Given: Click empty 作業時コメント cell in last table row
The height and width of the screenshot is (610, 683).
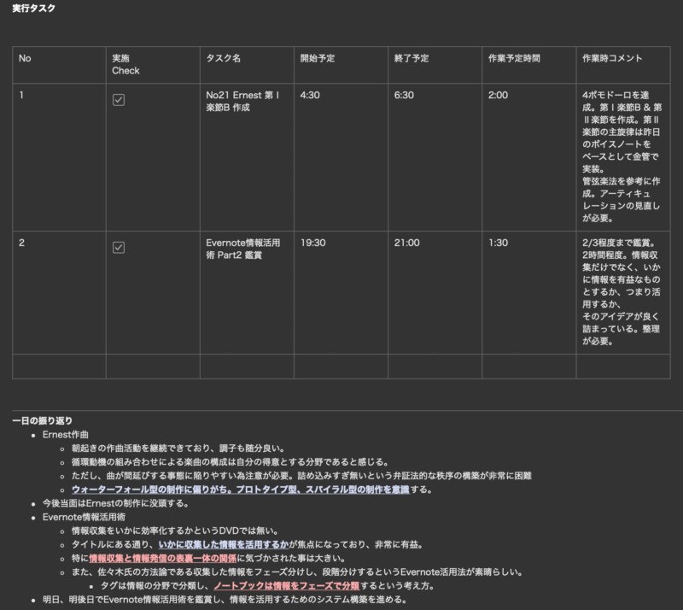Looking at the screenshot, I should (623, 367).
